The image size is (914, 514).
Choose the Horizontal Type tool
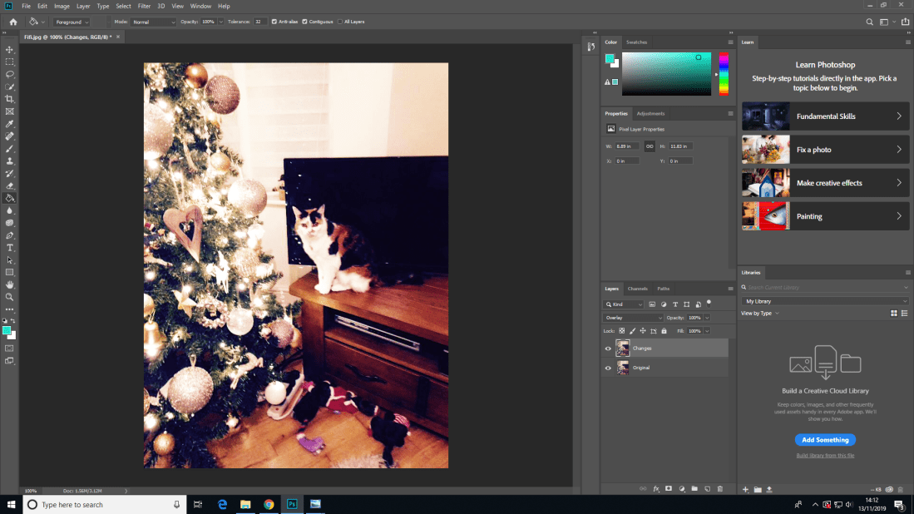10,248
